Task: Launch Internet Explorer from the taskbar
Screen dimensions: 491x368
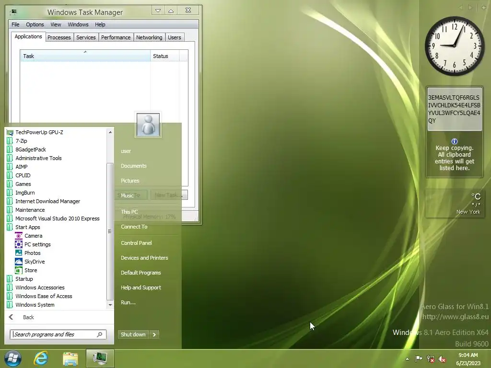Action: pos(41,358)
